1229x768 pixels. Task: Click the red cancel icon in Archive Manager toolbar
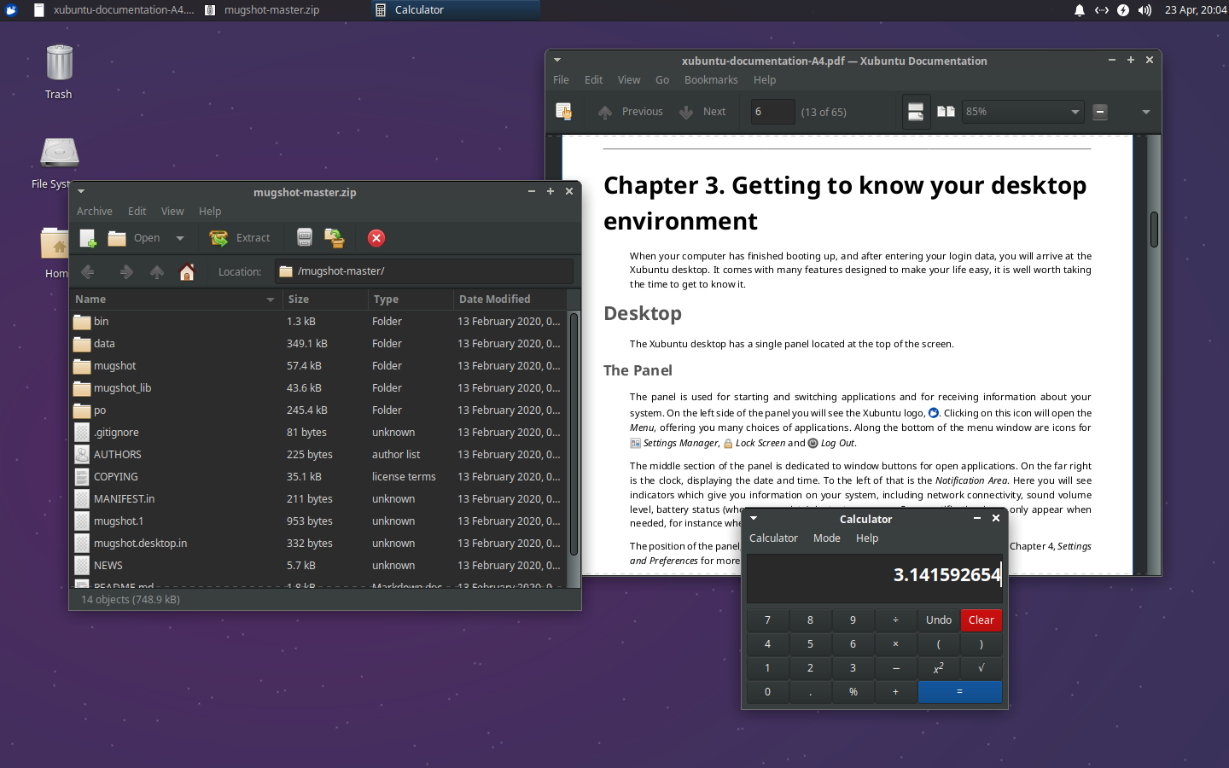click(376, 238)
